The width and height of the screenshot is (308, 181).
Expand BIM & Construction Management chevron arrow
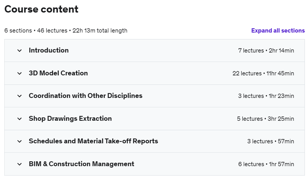pyautogui.click(x=19, y=164)
